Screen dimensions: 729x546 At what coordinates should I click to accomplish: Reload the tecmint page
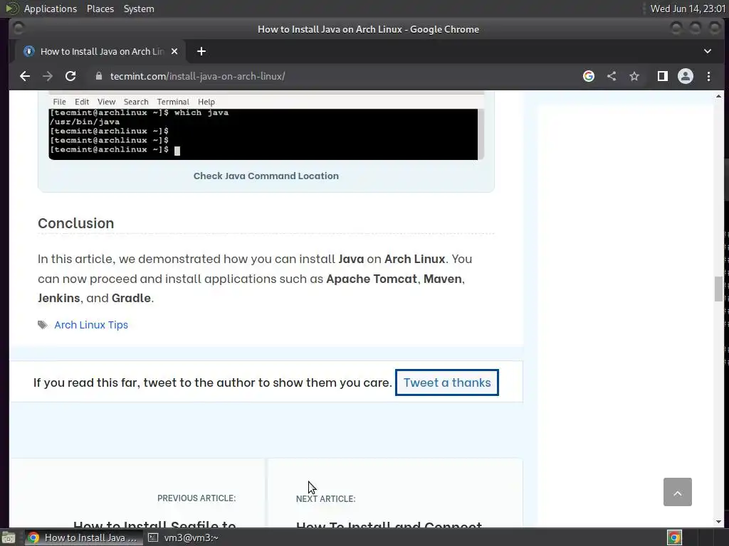[x=70, y=76]
